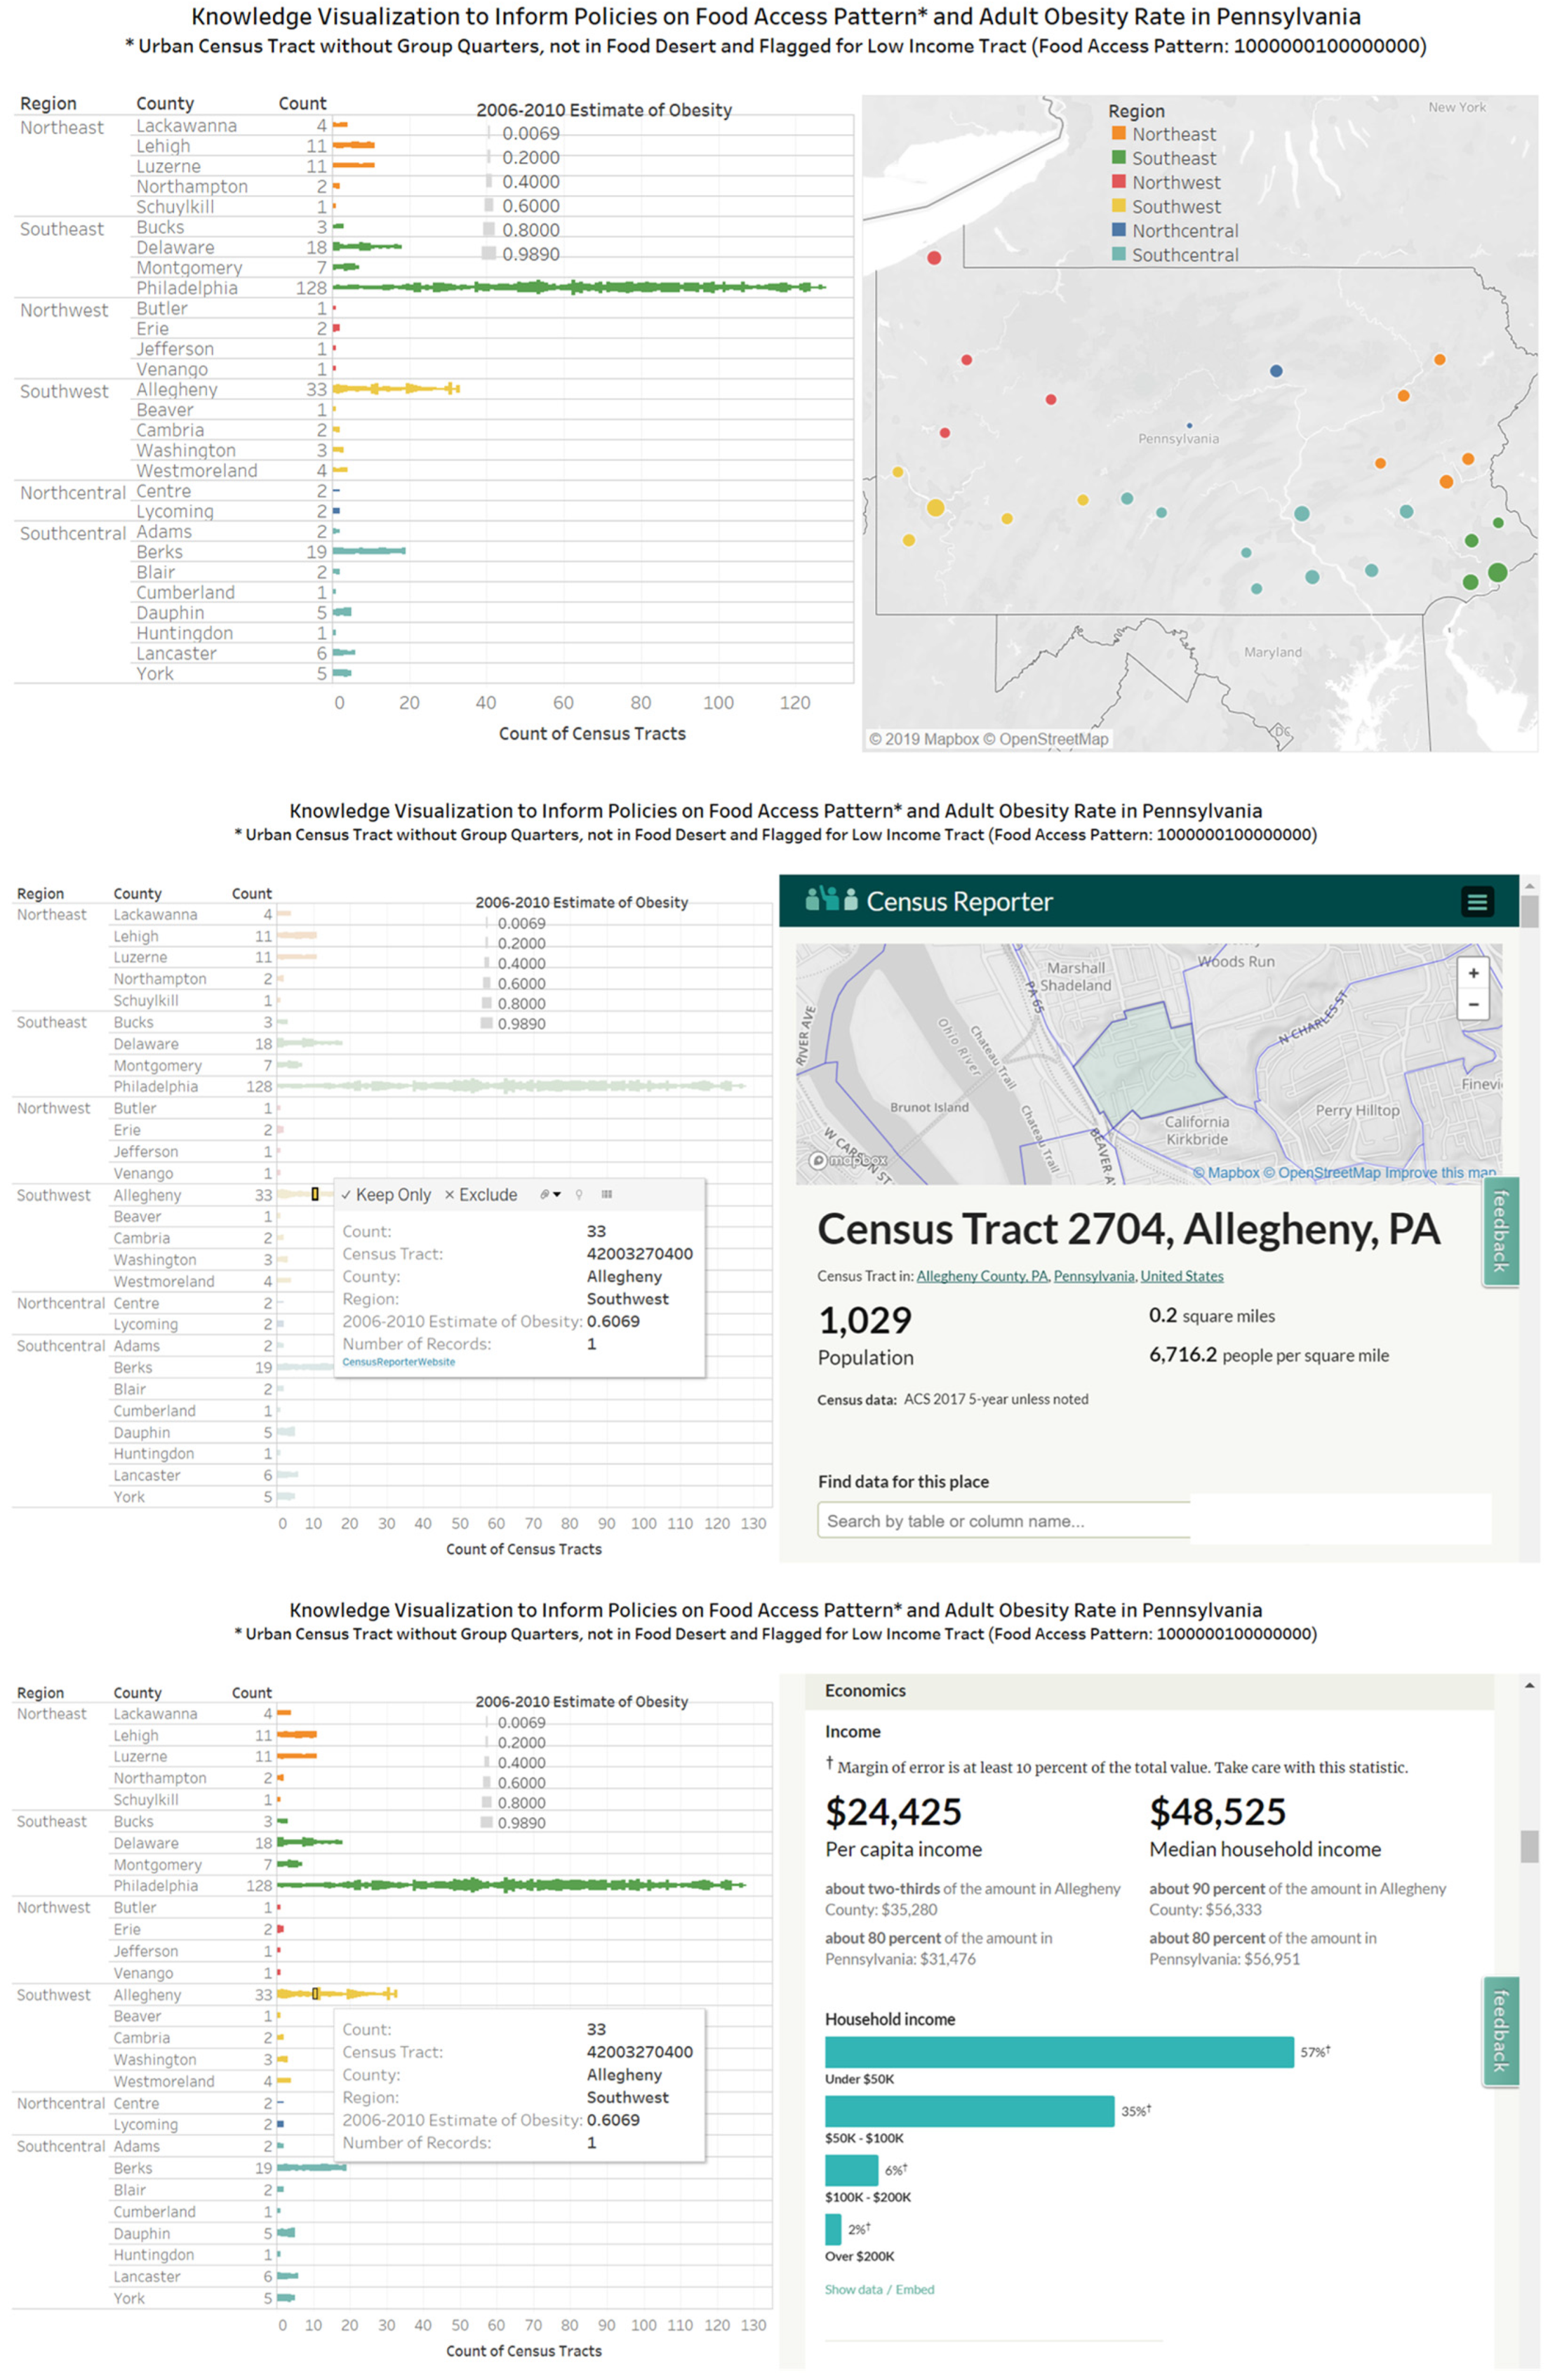Click the Southcentral teal legend swatch

(x=1119, y=254)
